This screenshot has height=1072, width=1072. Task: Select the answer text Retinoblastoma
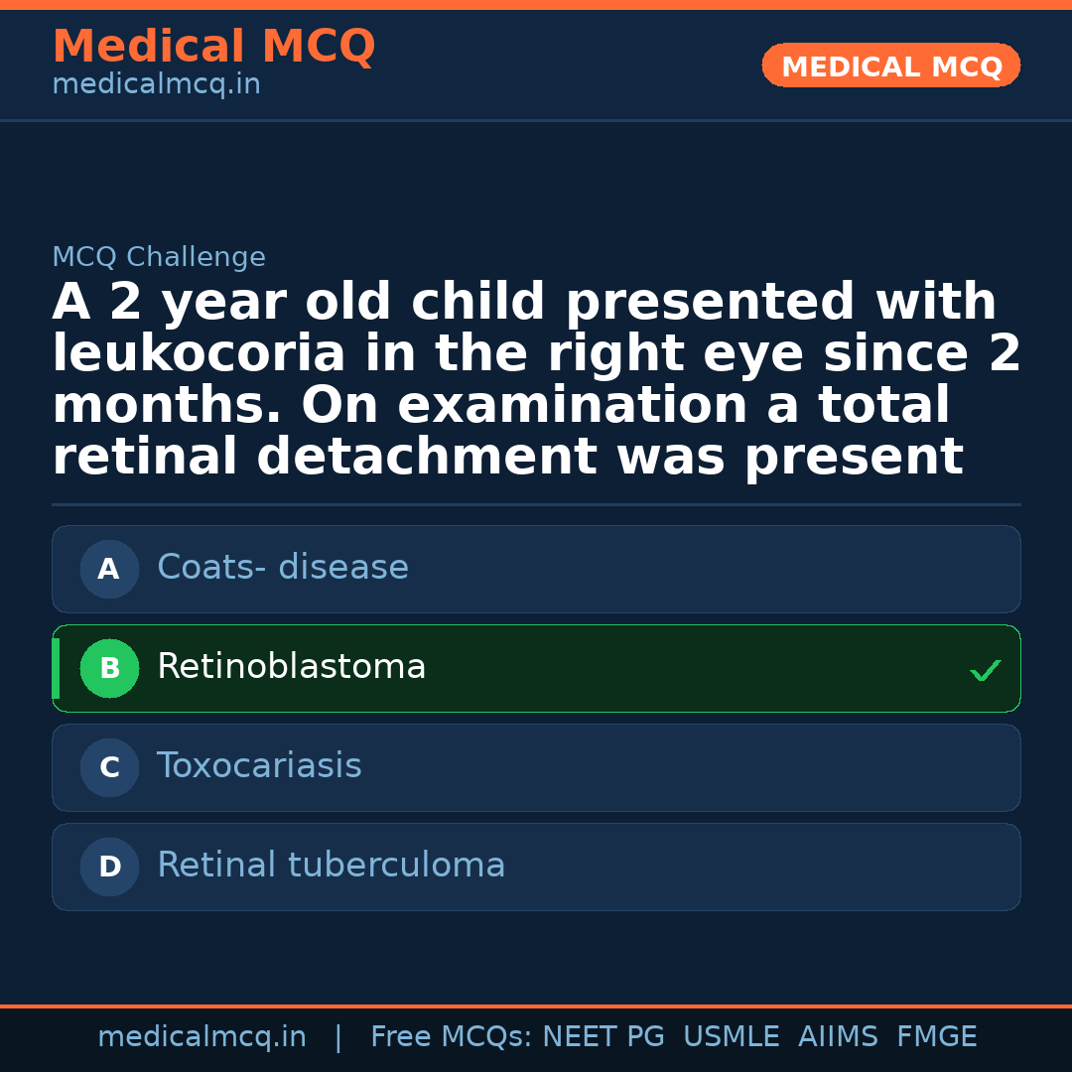(292, 667)
